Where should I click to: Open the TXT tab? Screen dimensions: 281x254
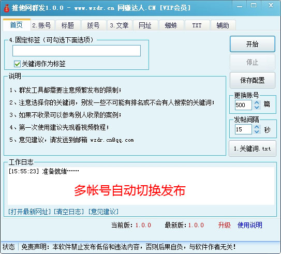click(x=197, y=25)
